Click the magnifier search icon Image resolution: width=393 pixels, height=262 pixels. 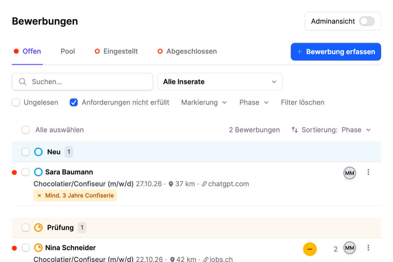[23, 81]
